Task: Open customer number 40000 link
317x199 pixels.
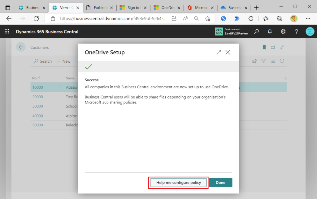Action: 37,116
